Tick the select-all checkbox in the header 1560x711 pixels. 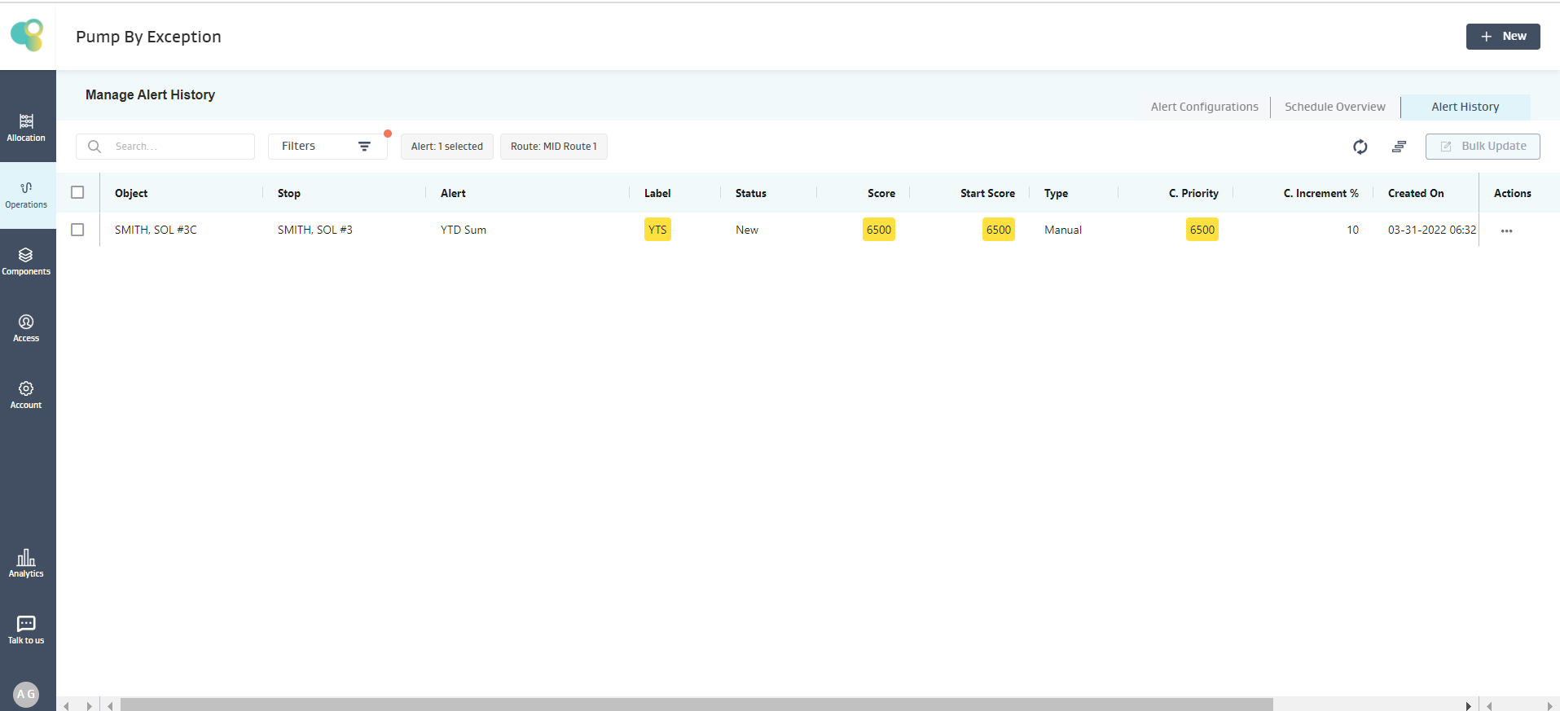tap(77, 193)
